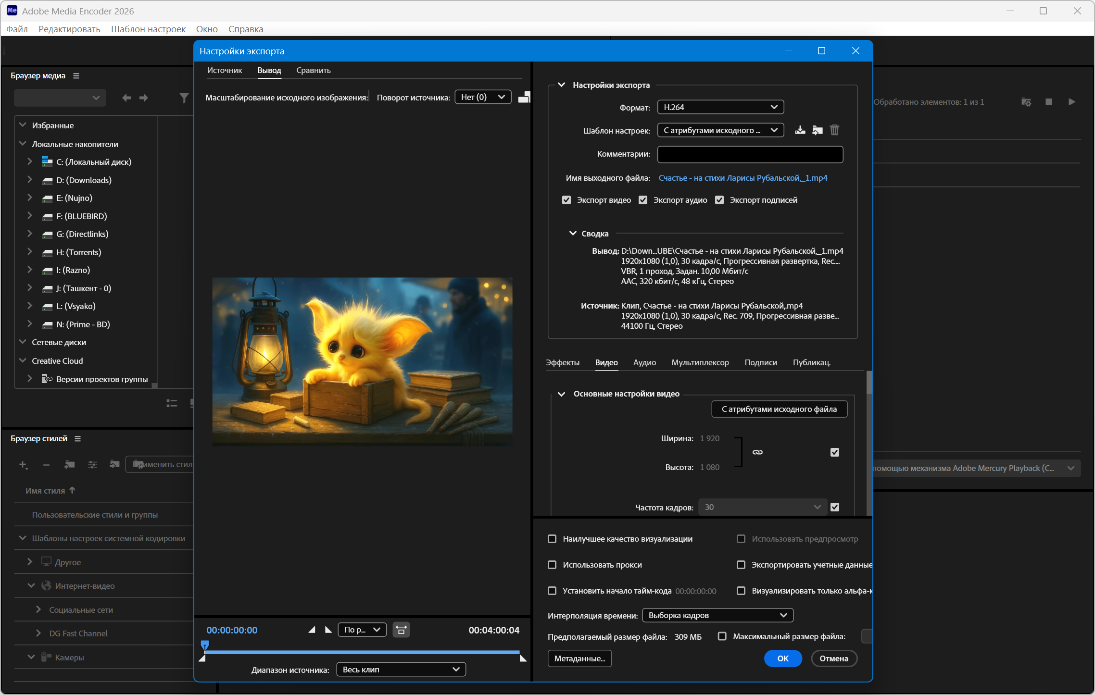Click the width-height link constraint icon
1095x695 pixels.
pyautogui.click(x=757, y=452)
